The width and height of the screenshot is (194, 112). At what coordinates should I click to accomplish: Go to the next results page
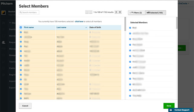point(116,12)
